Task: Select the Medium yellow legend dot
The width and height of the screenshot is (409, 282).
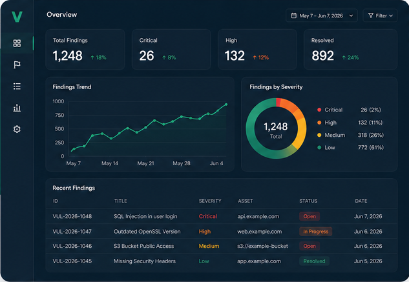Action: (x=319, y=135)
